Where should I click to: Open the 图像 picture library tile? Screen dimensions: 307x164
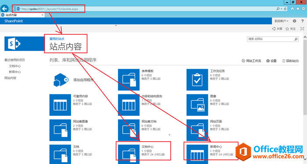[x=197, y=105]
